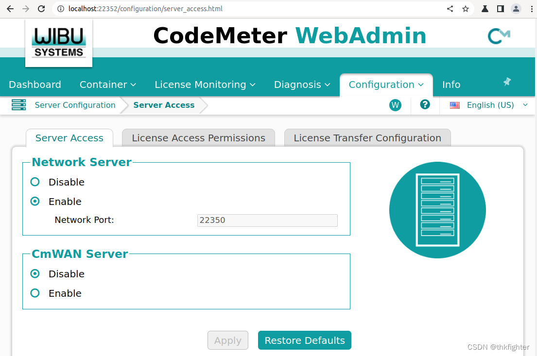Screen dimensions: 537x356
Task: Expand the Configuration menu
Action: (385, 84)
